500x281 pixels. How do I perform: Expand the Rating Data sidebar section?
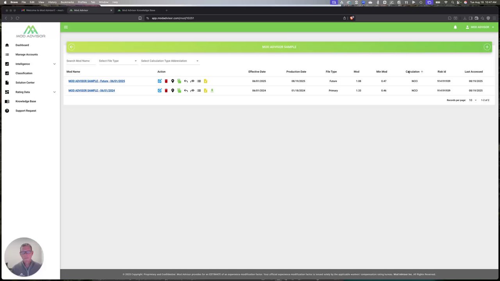coord(30,92)
